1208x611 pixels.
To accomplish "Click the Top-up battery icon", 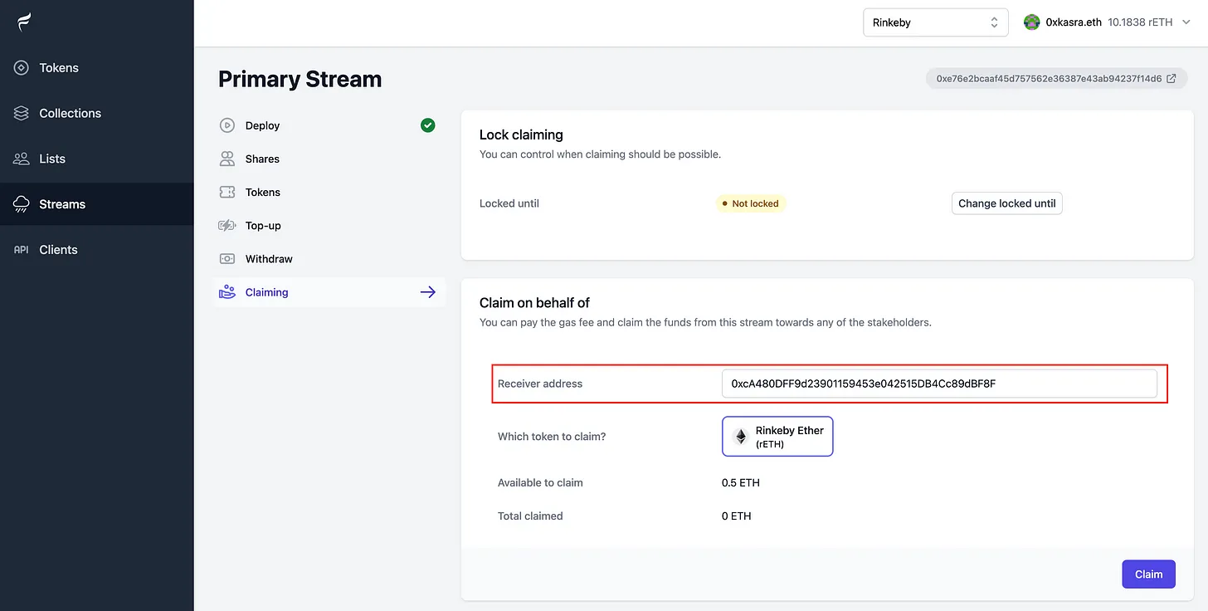I will point(227,226).
